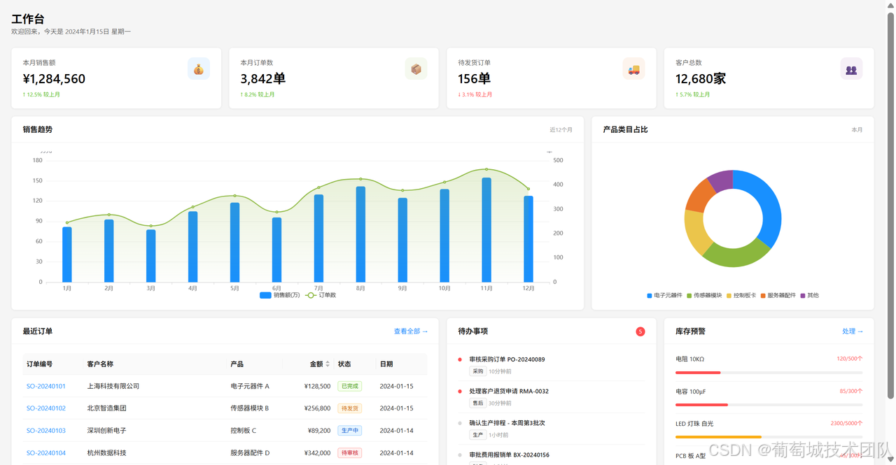The width and height of the screenshot is (896, 465).
Task: Click the 生产中 status tag
Action: tap(349, 431)
